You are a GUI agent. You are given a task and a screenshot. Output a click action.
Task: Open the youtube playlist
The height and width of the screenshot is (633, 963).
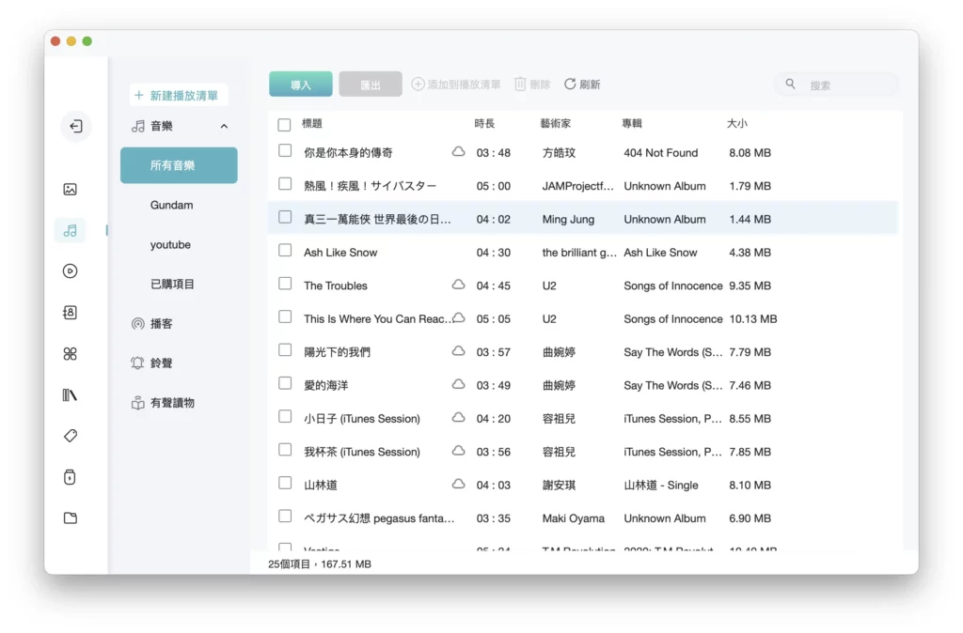click(170, 245)
